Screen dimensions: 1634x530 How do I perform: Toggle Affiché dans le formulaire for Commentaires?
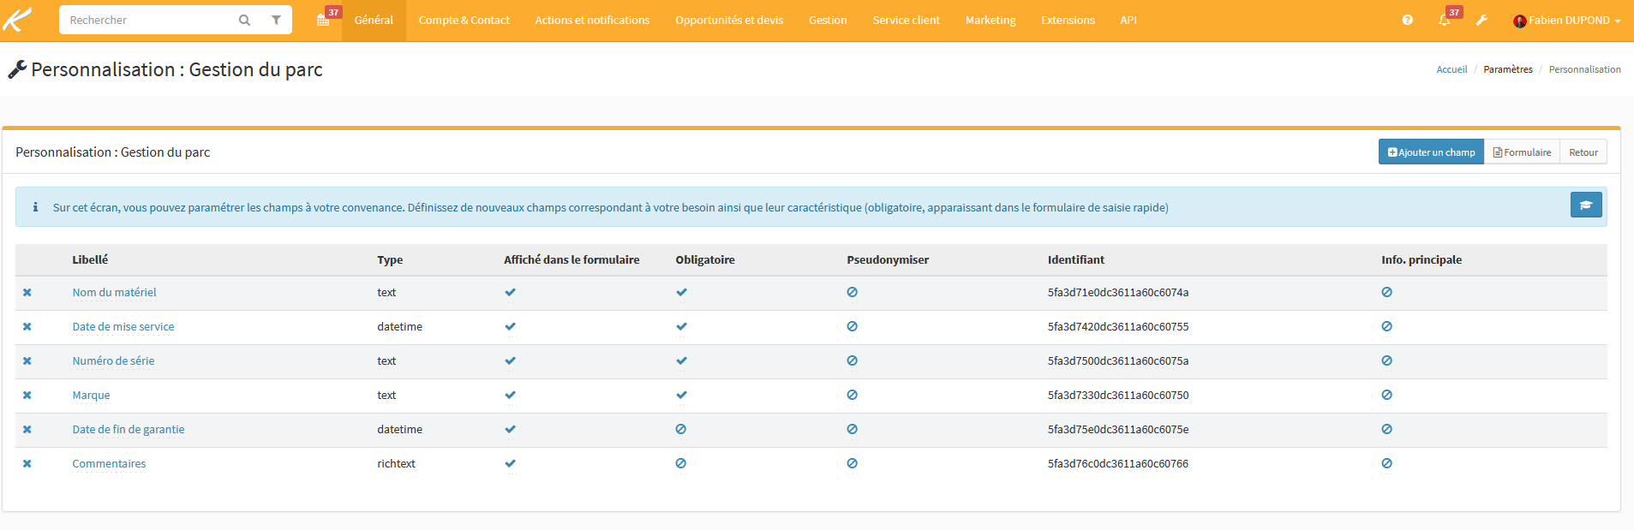(510, 463)
